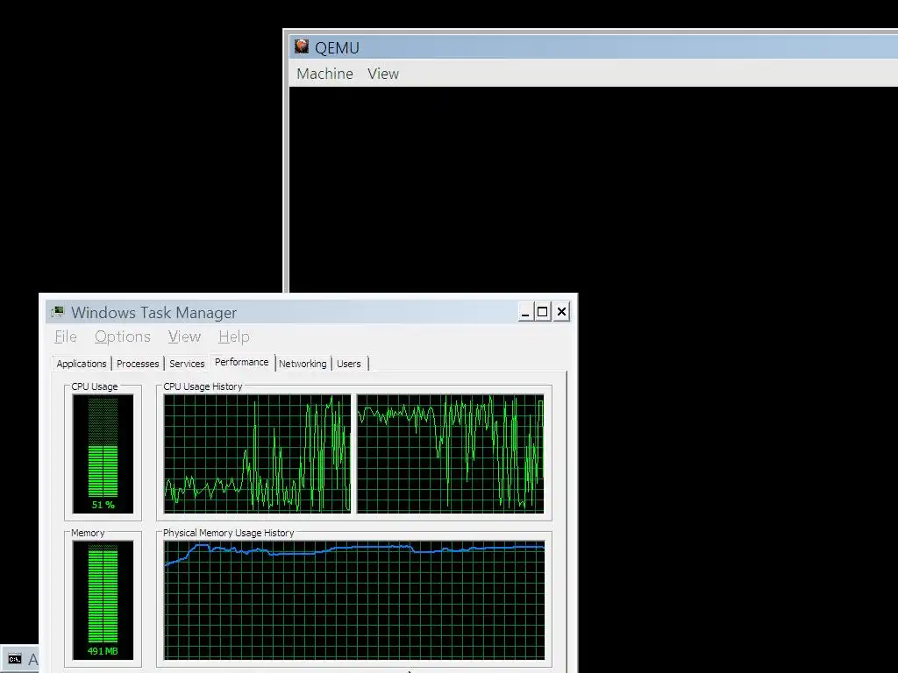
Task: Click the CPU Usage gauge showing 51 %
Action: 103,454
